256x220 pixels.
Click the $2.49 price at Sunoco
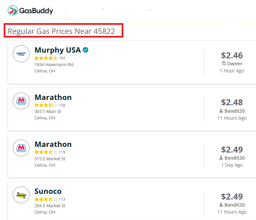pos(232,197)
